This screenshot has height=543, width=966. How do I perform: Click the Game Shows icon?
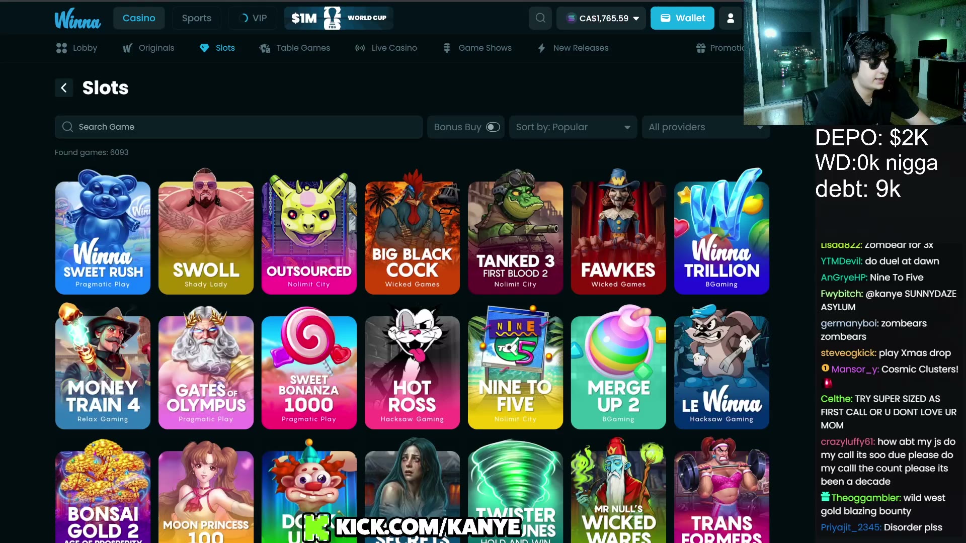(x=447, y=48)
